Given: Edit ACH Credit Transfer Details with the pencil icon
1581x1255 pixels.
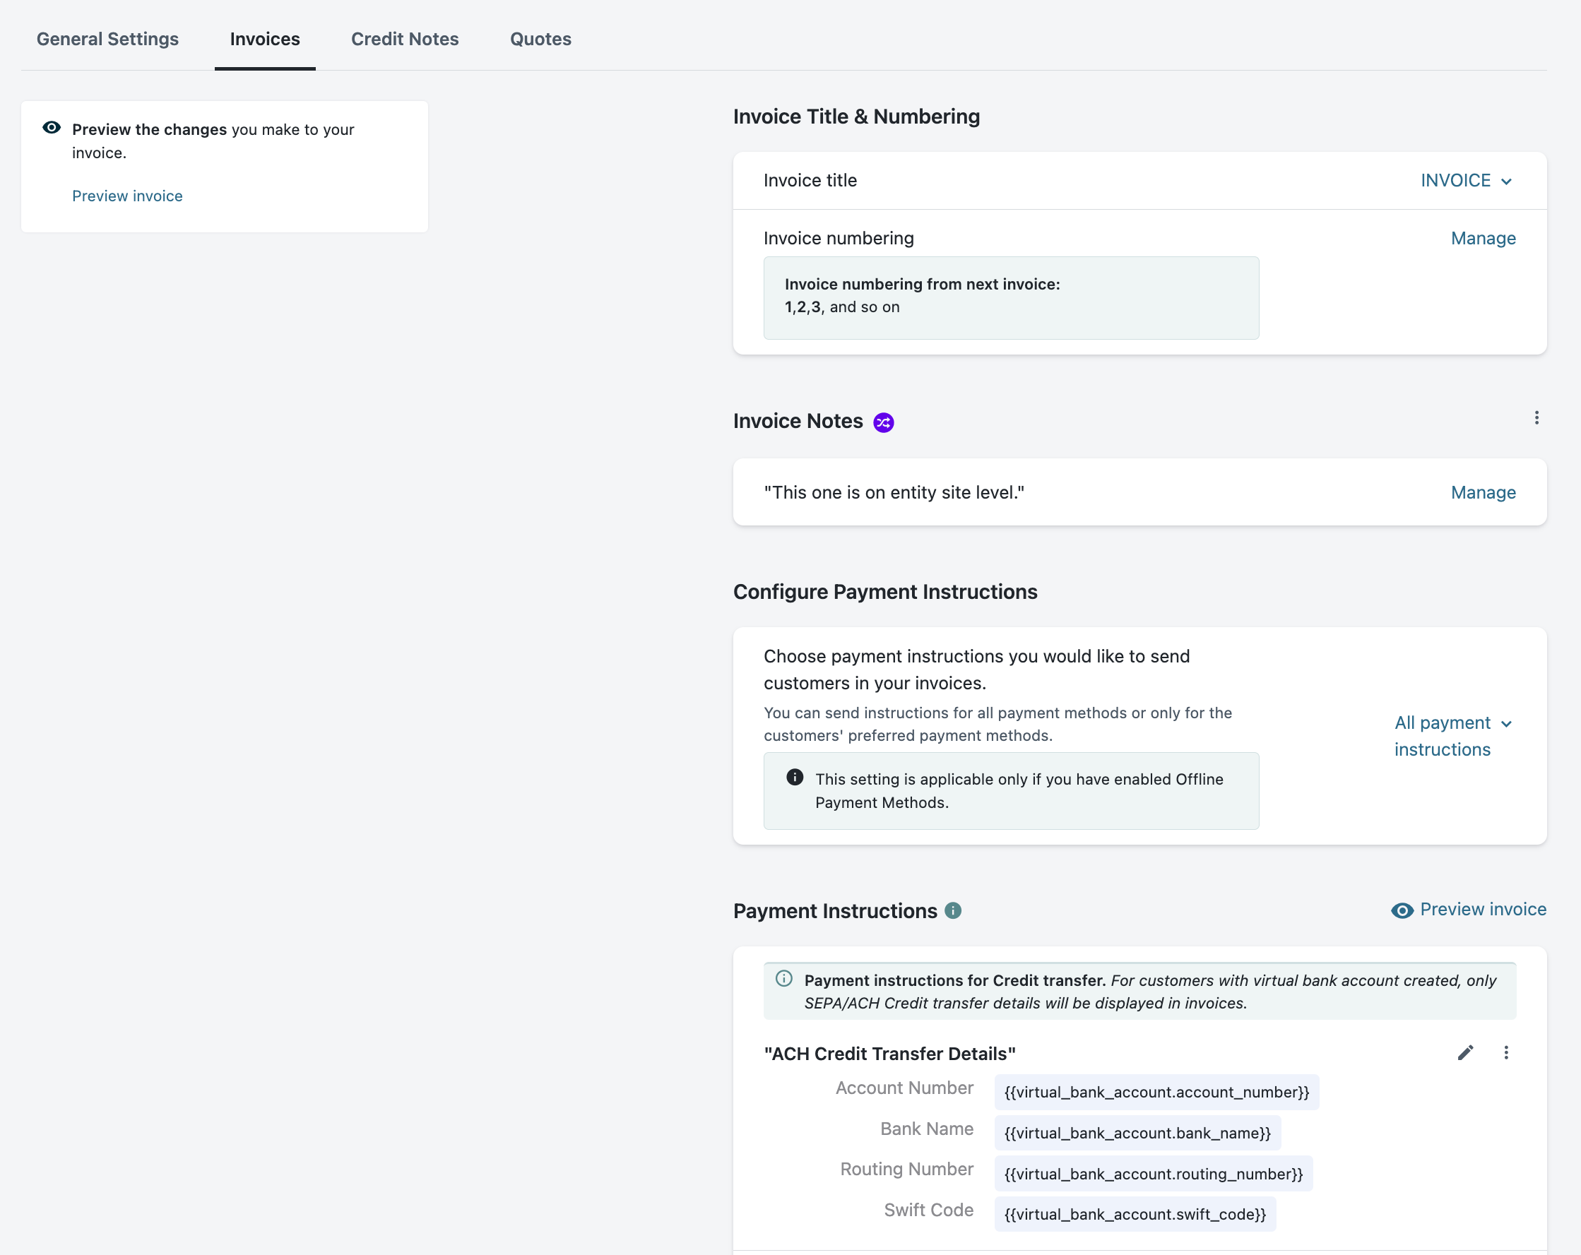Looking at the screenshot, I should pos(1465,1053).
